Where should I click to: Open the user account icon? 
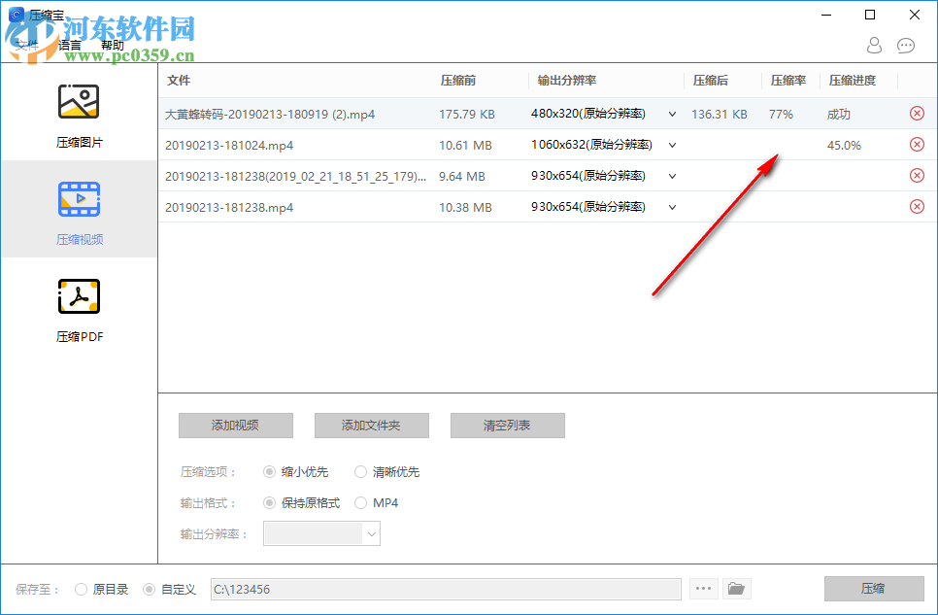click(873, 46)
